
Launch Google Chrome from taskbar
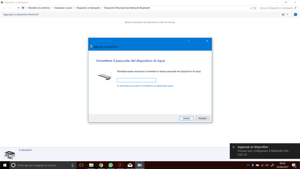click(x=101, y=165)
